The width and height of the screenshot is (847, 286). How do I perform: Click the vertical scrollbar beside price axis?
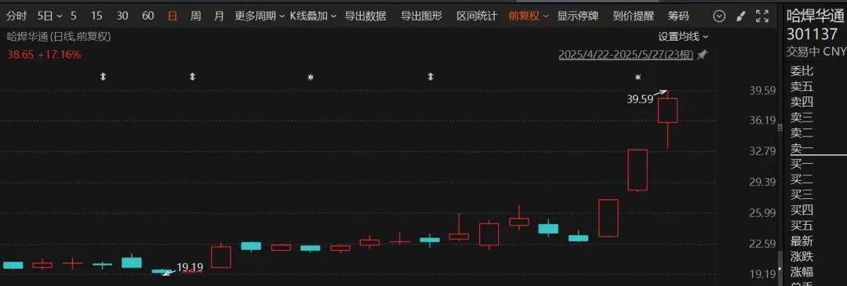click(779, 267)
